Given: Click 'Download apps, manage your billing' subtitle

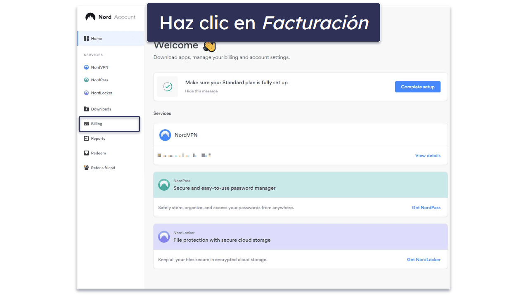Looking at the screenshot, I should 222,57.
